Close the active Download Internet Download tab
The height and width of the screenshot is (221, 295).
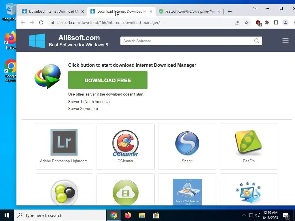click(x=151, y=12)
